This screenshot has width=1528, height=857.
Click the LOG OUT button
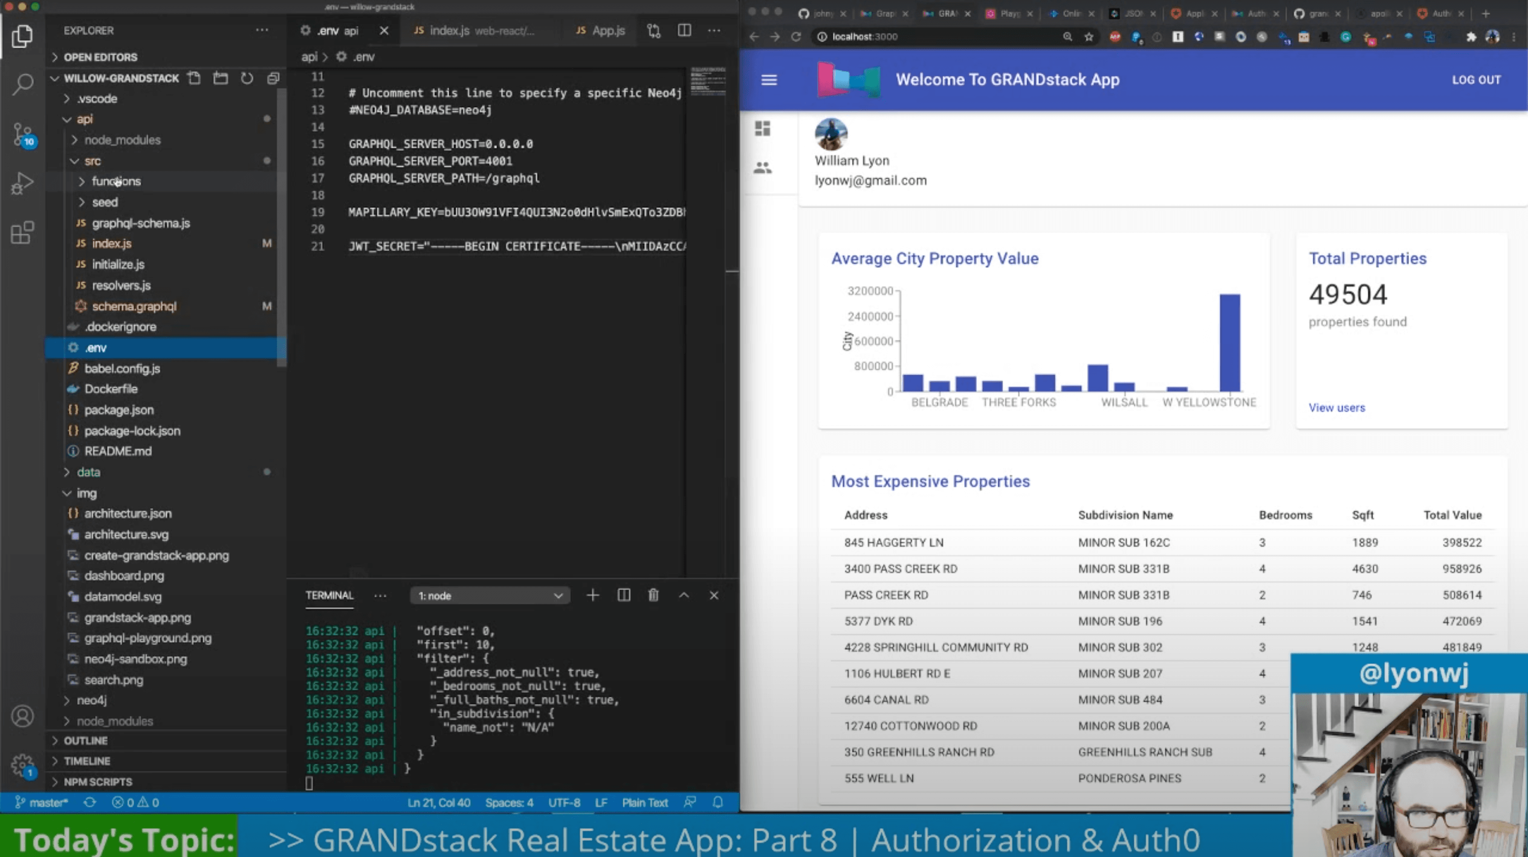click(1476, 80)
